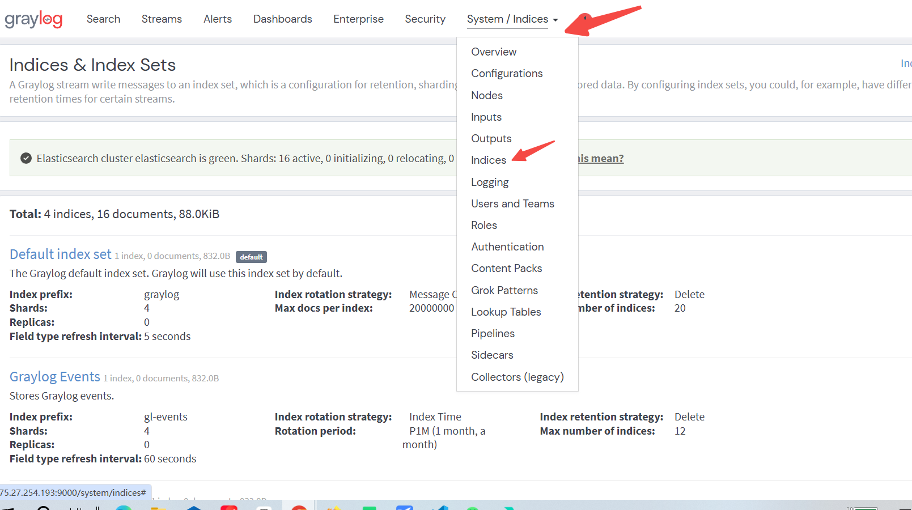Open the Default index set link
Viewport: 912px width, 510px height.
click(61, 254)
